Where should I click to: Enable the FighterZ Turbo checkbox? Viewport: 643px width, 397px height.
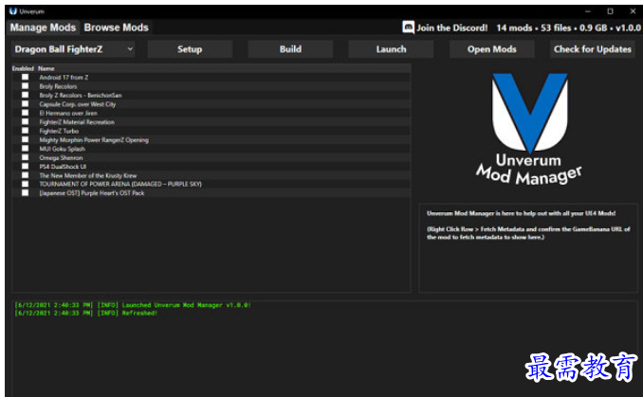click(x=26, y=131)
